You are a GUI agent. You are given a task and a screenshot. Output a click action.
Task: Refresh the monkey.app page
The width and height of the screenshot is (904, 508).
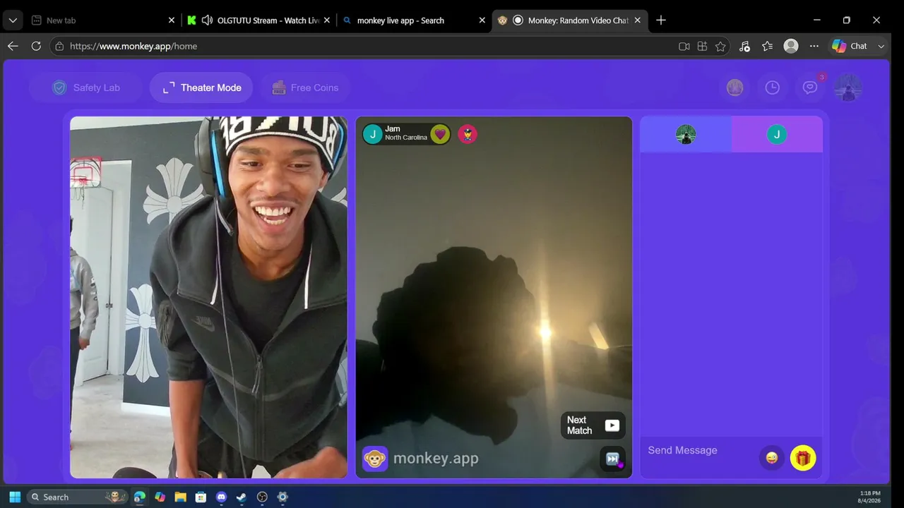tap(36, 46)
